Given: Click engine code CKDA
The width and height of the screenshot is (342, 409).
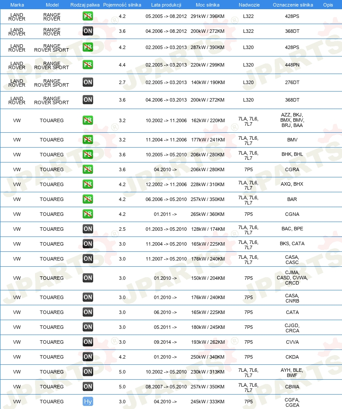Looking at the screenshot, I should (x=292, y=356).
